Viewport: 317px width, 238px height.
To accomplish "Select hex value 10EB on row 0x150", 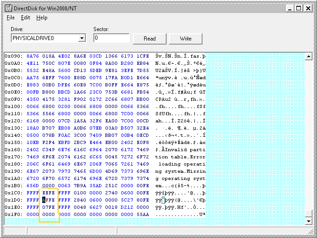I will pyautogui.click(x=33, y=142).
